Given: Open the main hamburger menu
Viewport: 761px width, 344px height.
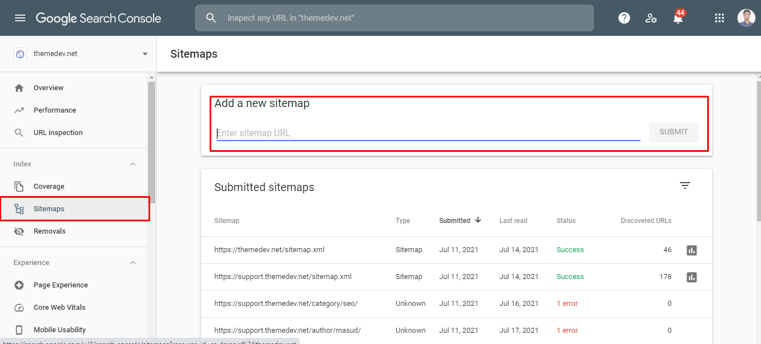Looking at the screenshot, I should point(20,18).
